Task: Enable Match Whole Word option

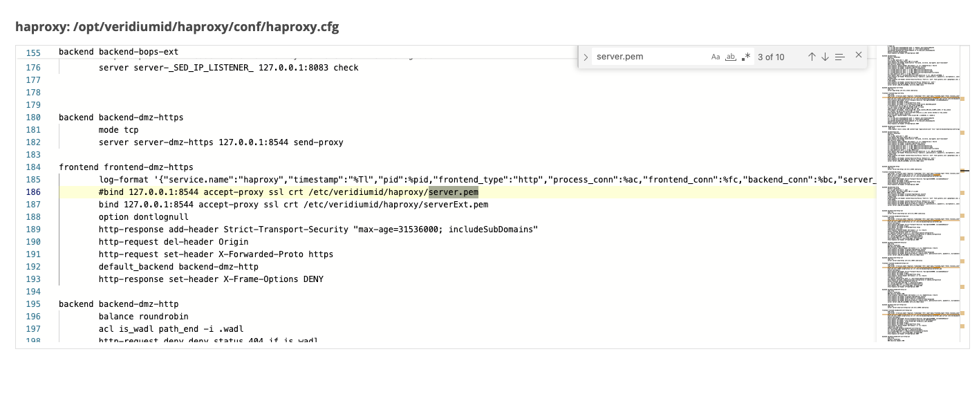Action: point(730,57)
